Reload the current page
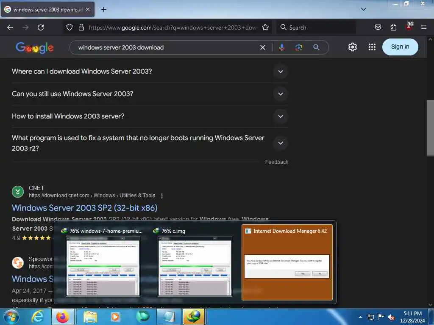This screenshot has width=434, height=325. (41, 28)
